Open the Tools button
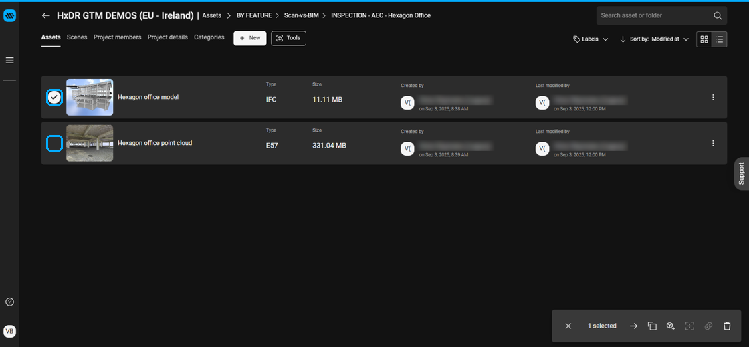749x347 pixels. point(288,38)
